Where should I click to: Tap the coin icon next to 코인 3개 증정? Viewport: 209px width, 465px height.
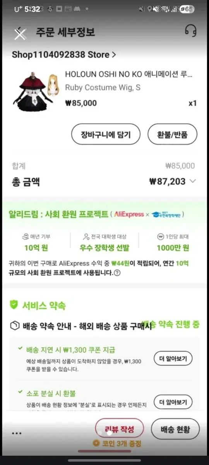(96, 443)
